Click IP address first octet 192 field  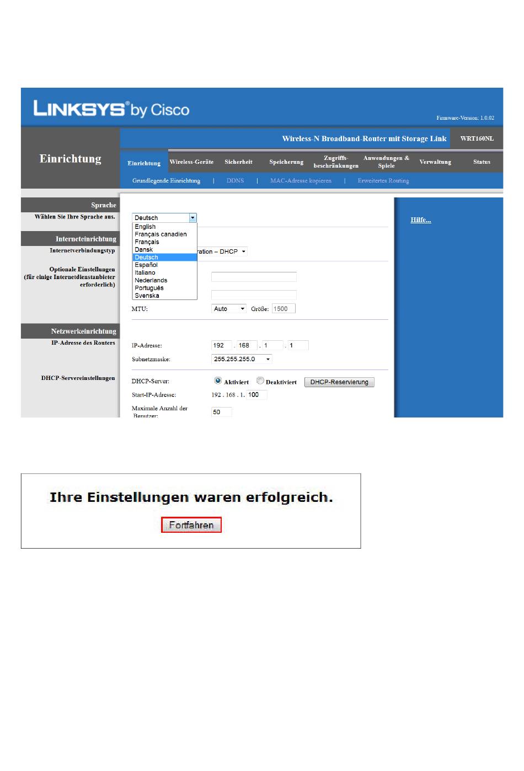tap(222, 345)
